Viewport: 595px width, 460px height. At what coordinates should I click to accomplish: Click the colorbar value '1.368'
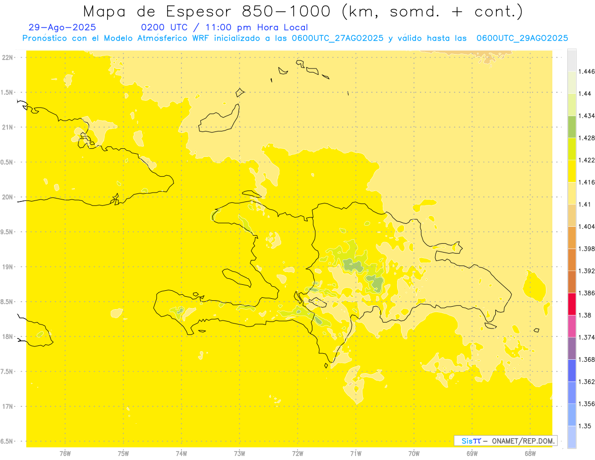[x=587, y=360]
